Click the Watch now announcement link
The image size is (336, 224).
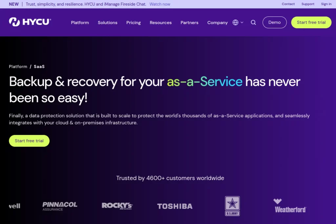[160, 4]
